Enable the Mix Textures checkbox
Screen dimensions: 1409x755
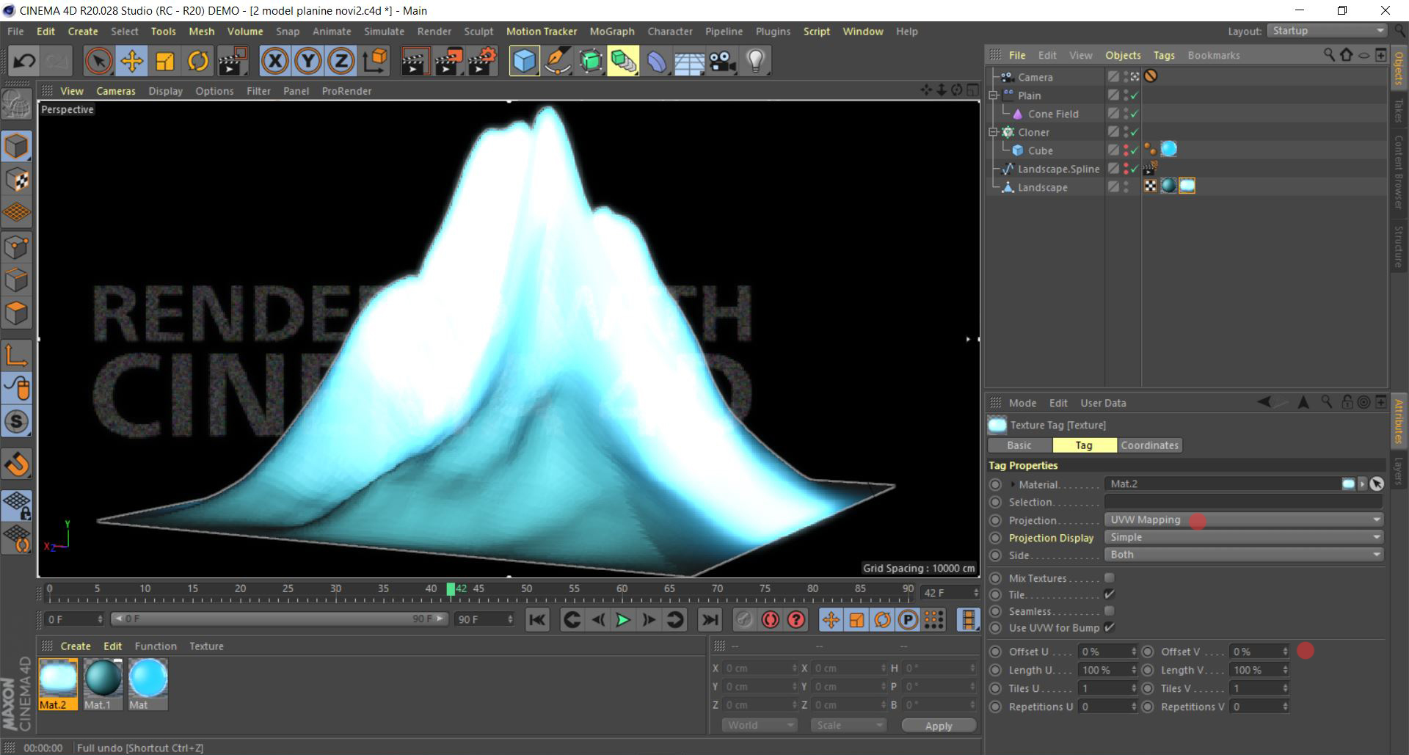(1109, 578)
